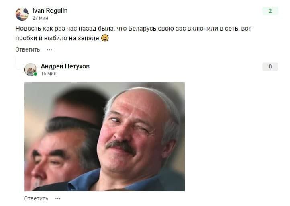Click Ответить under Андрей Петухов's reply

(36, 198)
